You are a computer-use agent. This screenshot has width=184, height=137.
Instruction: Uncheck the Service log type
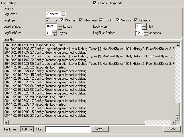point(118,20)
